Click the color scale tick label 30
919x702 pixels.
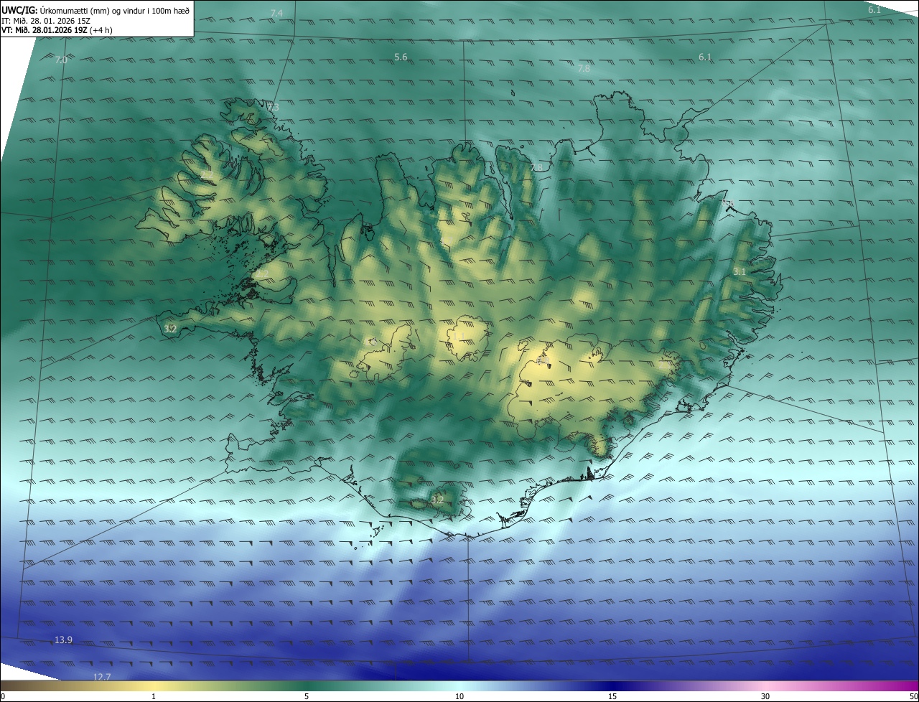point(765,696)
